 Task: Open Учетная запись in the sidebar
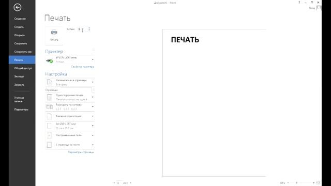click(x=22, y=99)
